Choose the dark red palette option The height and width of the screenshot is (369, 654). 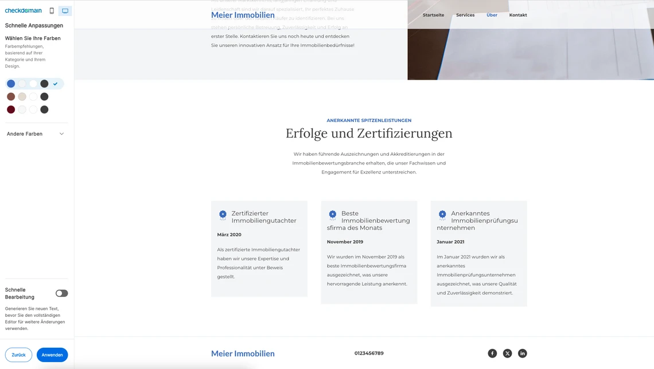10,109
